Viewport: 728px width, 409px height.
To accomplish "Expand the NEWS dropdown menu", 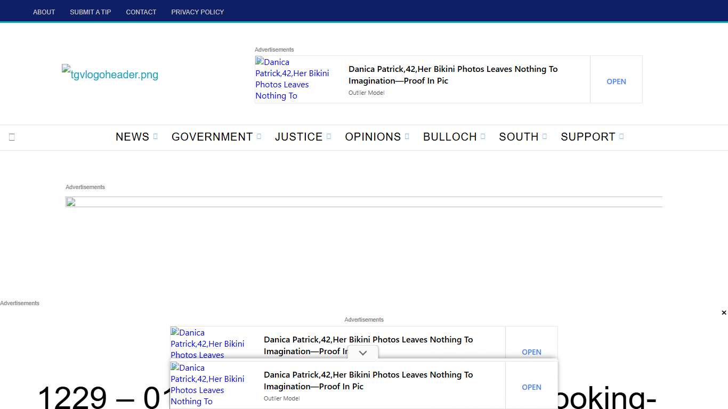I will click(x=156, y=136).
